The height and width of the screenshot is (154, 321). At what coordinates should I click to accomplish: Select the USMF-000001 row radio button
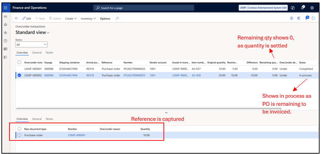tap(19, 69)
